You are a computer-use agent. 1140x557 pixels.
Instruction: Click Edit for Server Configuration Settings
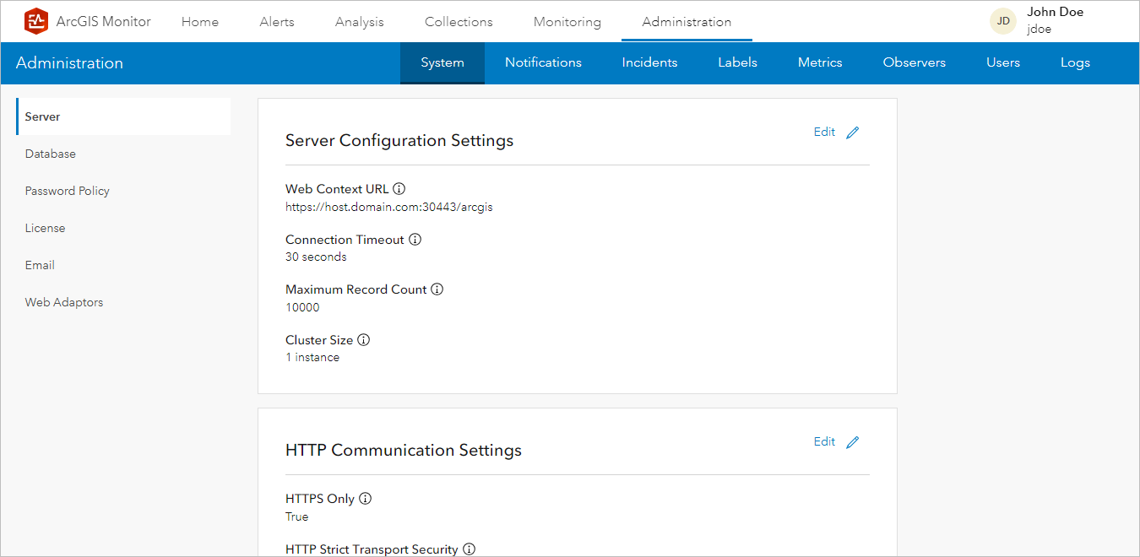coord(823,132)
